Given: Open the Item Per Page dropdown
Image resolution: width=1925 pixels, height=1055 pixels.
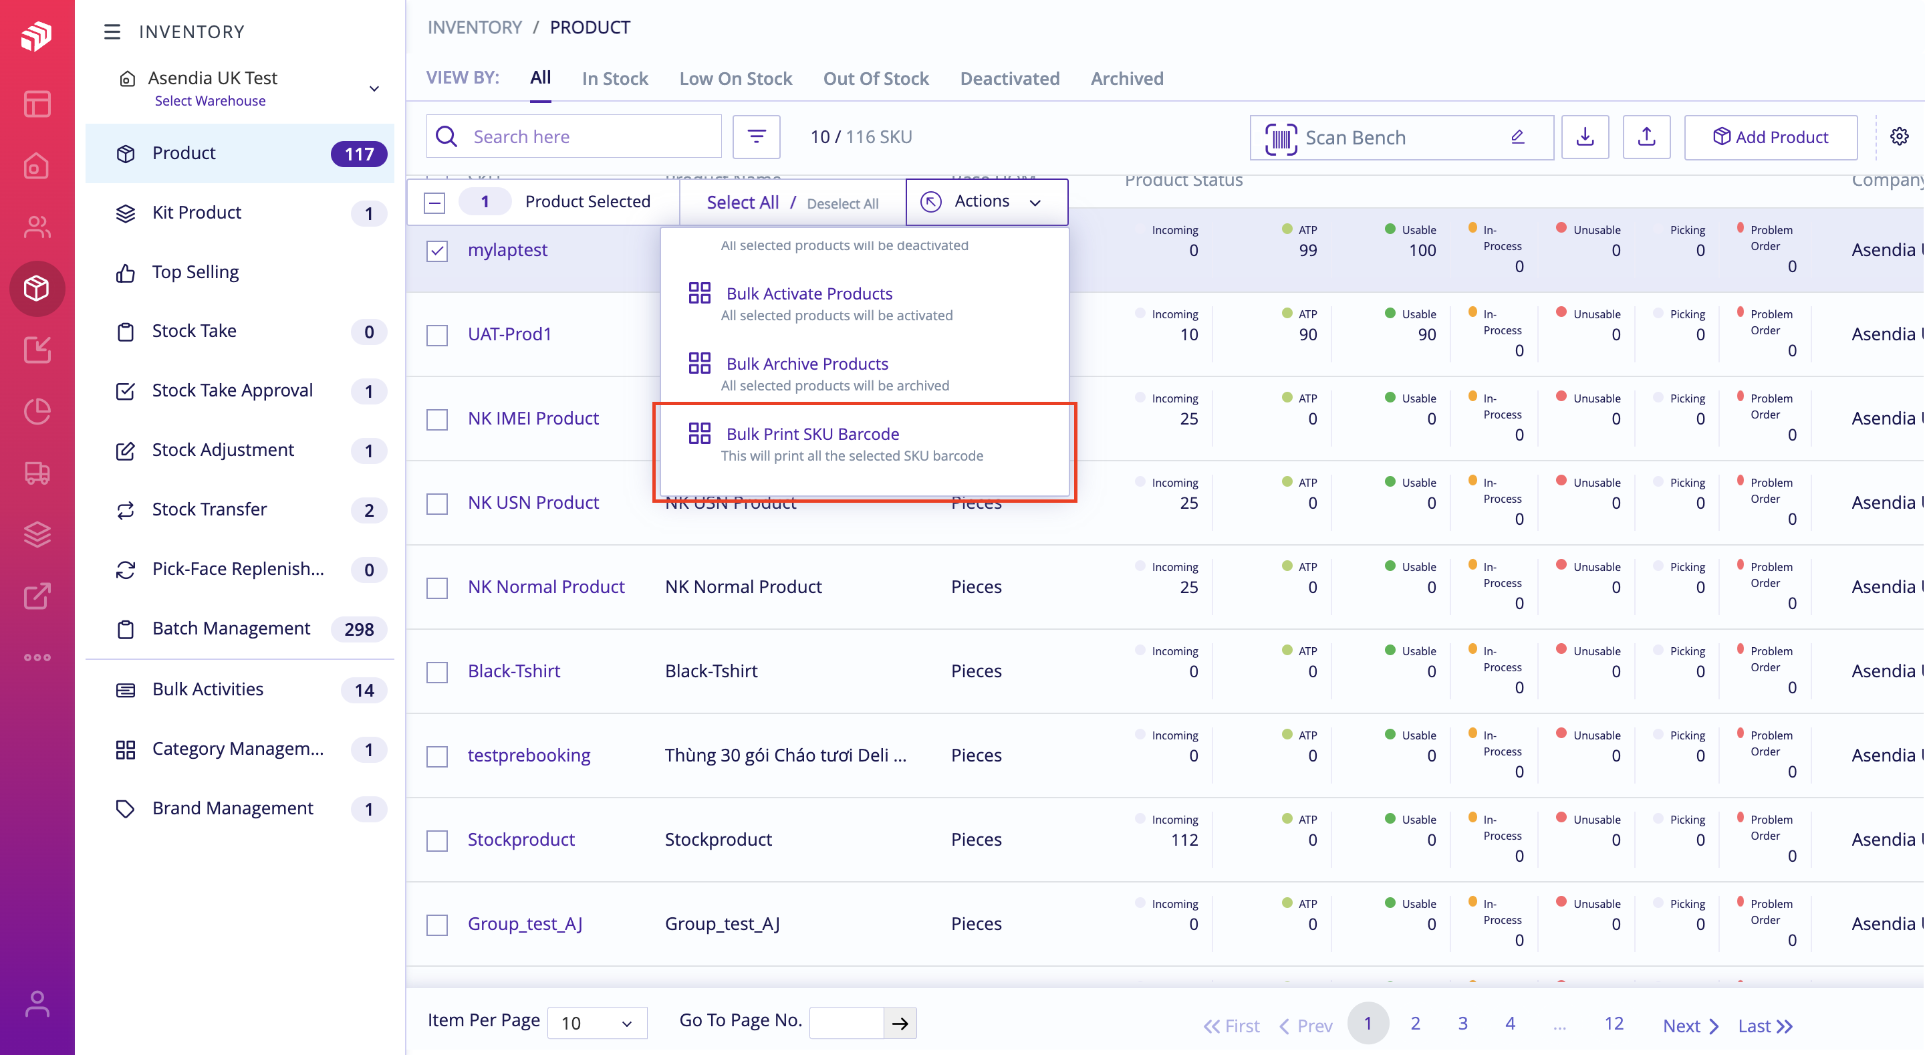Looking at the screenshot, I should point(597,1022).
